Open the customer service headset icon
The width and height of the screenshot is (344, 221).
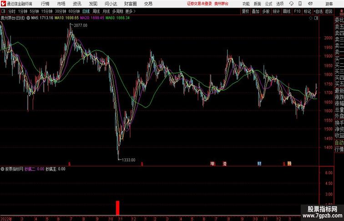[291, 4]
